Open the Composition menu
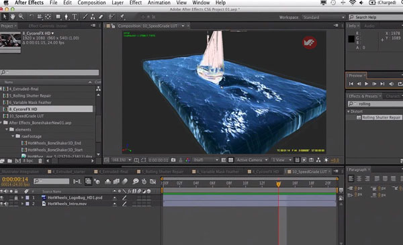The image size is (403, 245). 91,3
